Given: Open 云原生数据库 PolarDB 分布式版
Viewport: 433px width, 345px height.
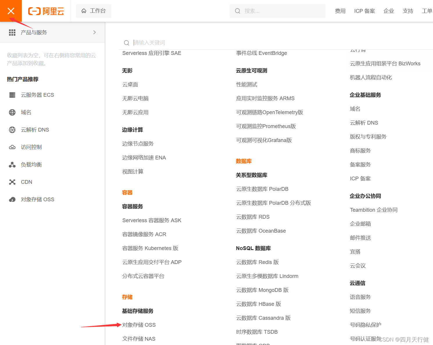Looking at the screenshot, I should coord(274,203).
